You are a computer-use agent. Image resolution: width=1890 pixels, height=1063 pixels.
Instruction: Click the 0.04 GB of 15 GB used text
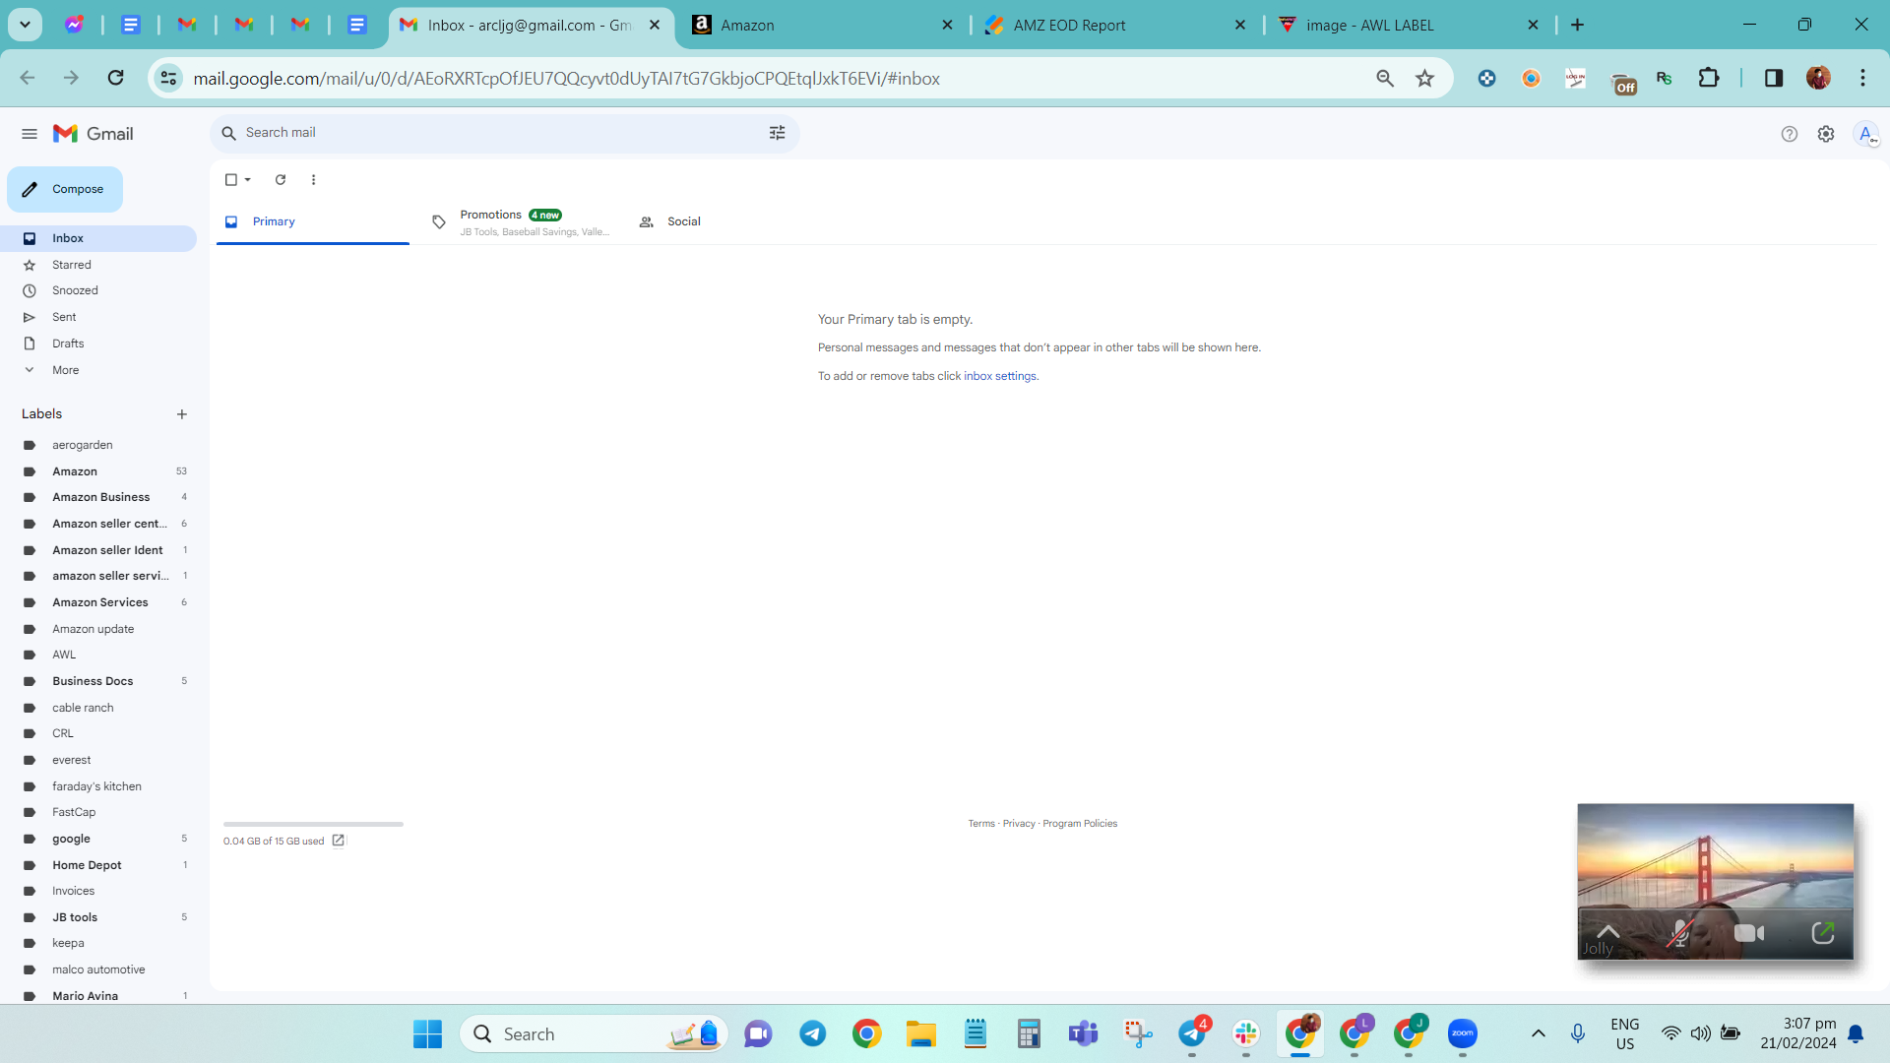click(274, 842)
